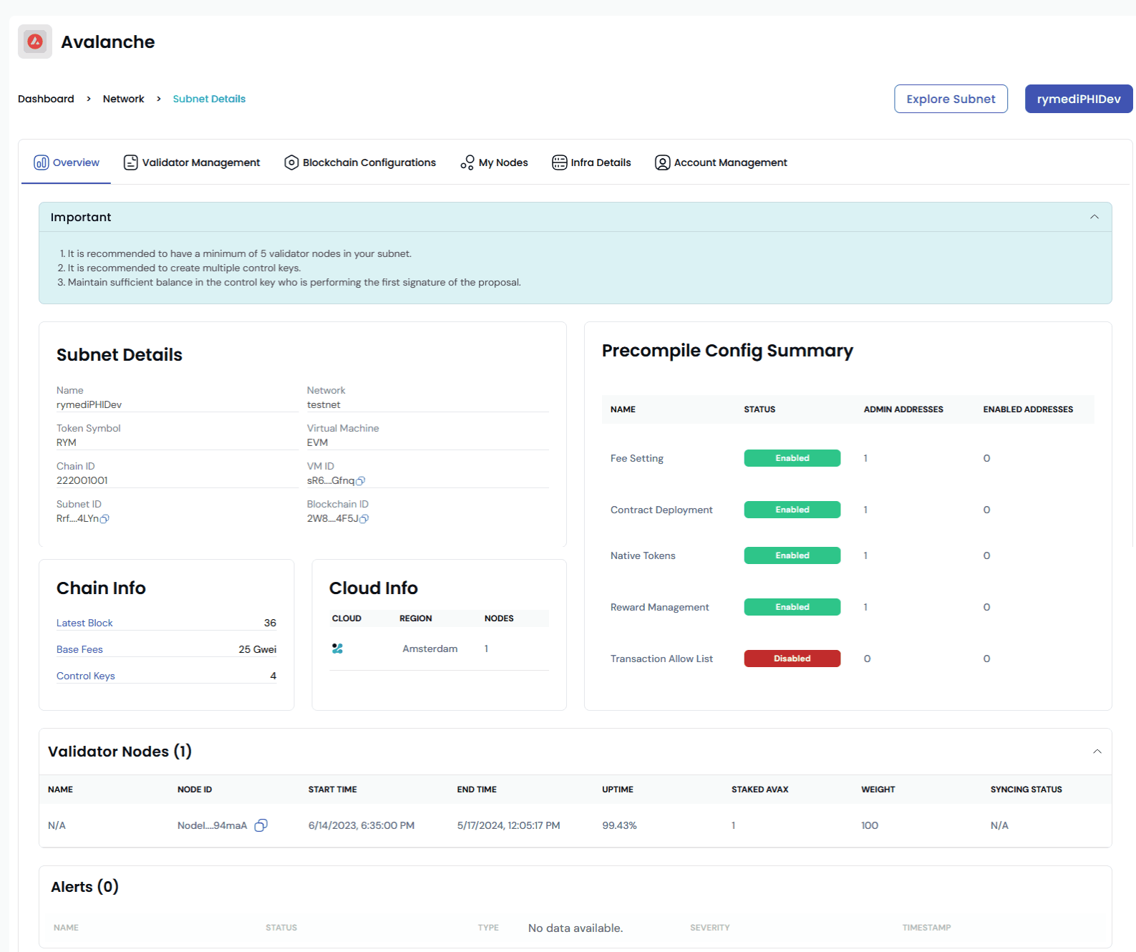This screenshot has width=1136, height=952.
Task: Click the Base Fees value 25 Gwei
Action: 258,649
